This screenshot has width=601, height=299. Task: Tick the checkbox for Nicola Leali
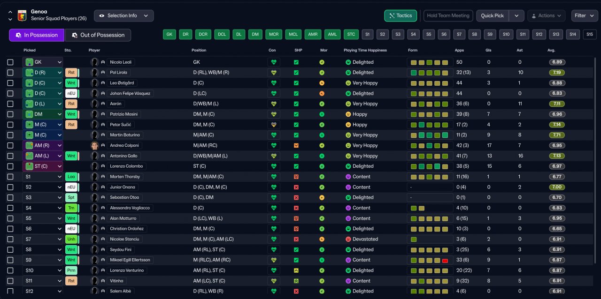point(10,62)
